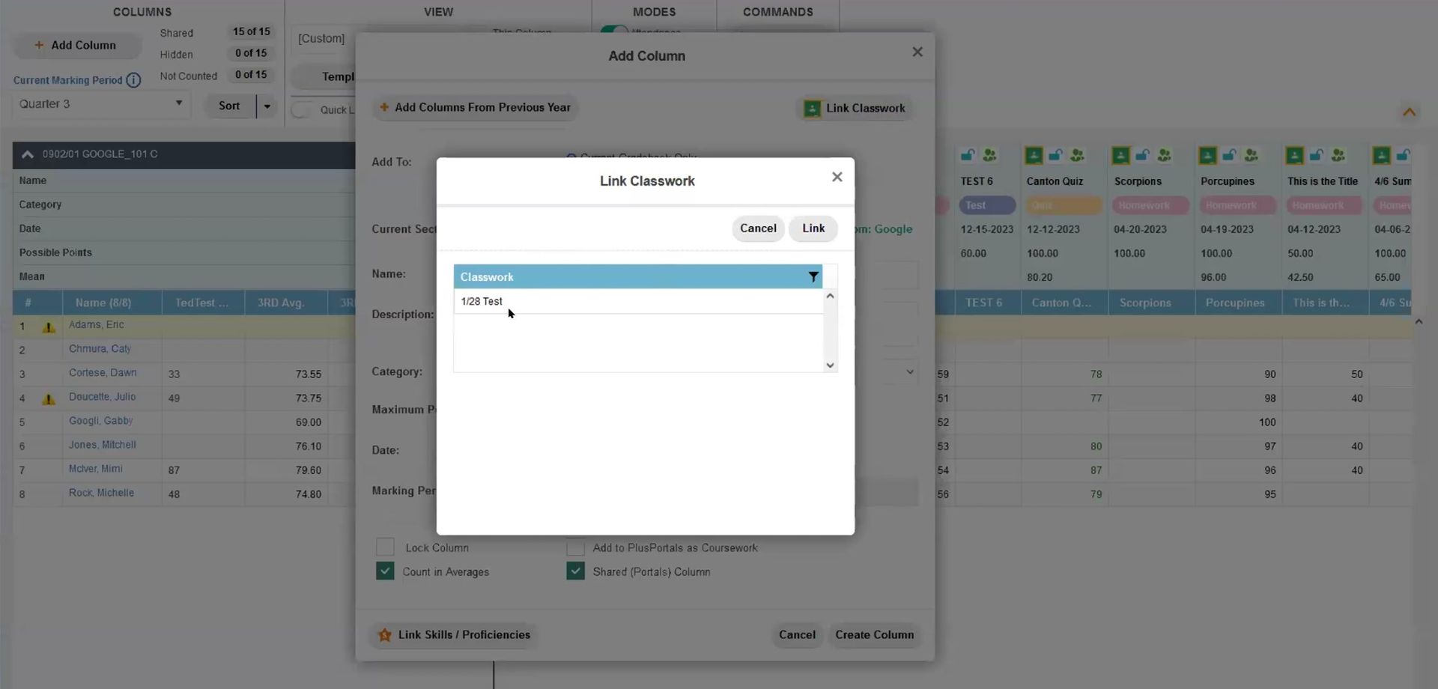Screen dimensions: 1438x689
Task: Open the [Custom] view dropdown
Action: [x=324, y=39]
